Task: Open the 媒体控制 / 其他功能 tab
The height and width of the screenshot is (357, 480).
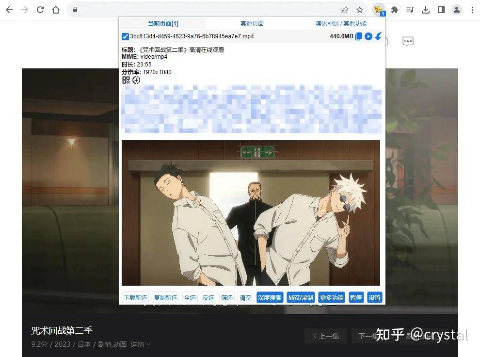Action: pos(341,24)
